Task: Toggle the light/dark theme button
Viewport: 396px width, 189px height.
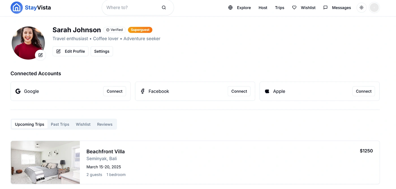Action: click(x=361, y=8)
